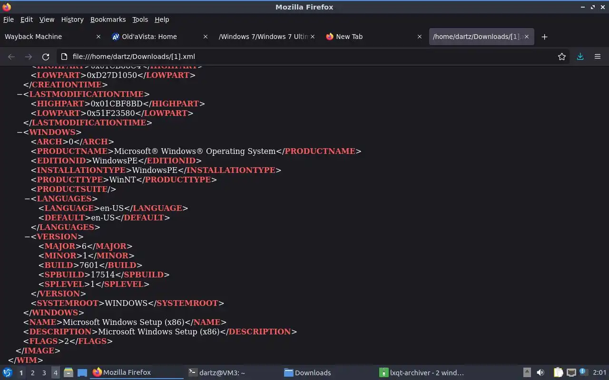This screenshot has width=609, height=380.
Task: Go back to the previous page
Action: click(11, 57)
